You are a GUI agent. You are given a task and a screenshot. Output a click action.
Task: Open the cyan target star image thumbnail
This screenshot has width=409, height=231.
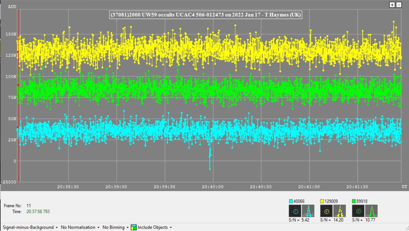point(295,211)
